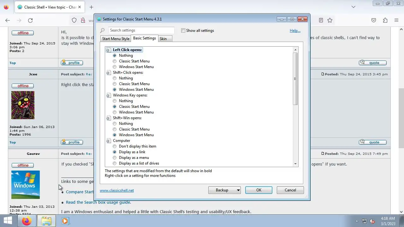The height and width of the screenshot is (227, 404).
Task: Click the tracking protection shield icon
Action: (74, 20)
